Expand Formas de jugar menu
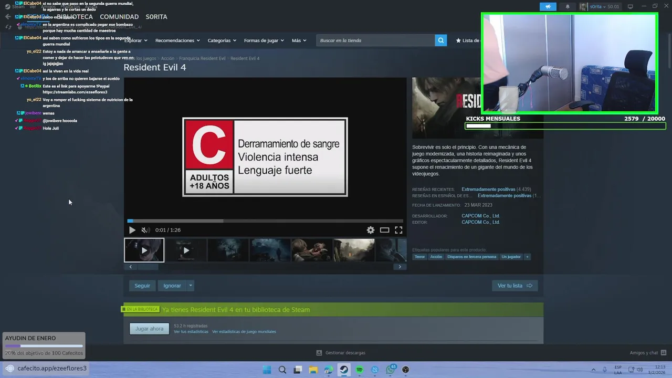The height and width of the screenshot is (378, 672). 264,40
